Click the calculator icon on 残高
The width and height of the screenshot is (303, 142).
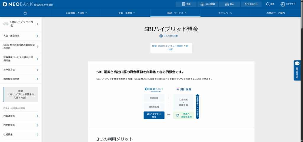[x=183, y=4]
